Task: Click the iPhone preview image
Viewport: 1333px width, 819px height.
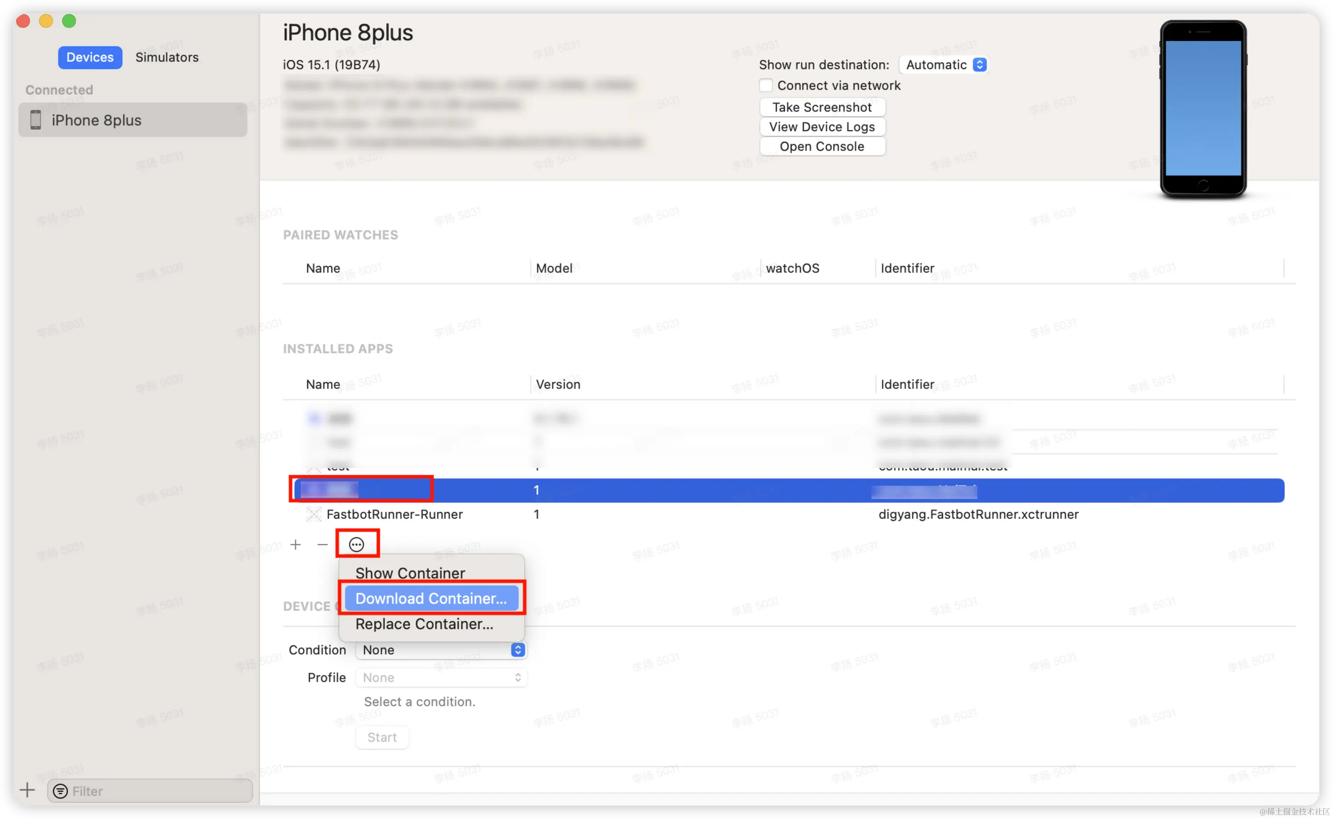Action: click(x=1203, y=109)
